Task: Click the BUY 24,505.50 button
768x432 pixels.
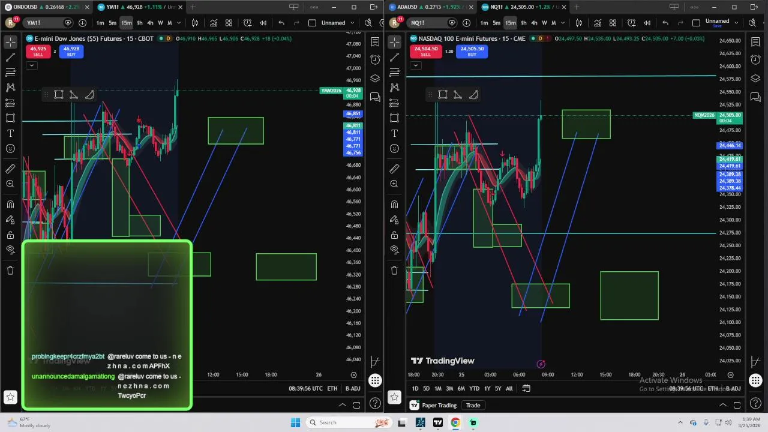Action: tap(472, 52)
